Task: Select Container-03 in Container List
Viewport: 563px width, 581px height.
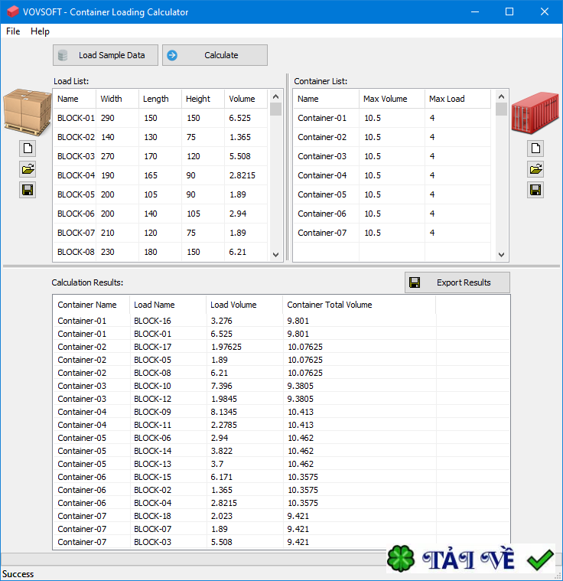Action: tap(392, 156)
